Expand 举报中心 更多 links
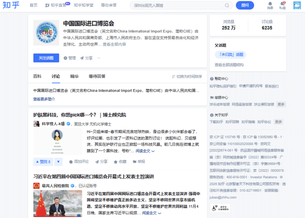The height and width of the screenshot is (218, 305). coord(281,104)
